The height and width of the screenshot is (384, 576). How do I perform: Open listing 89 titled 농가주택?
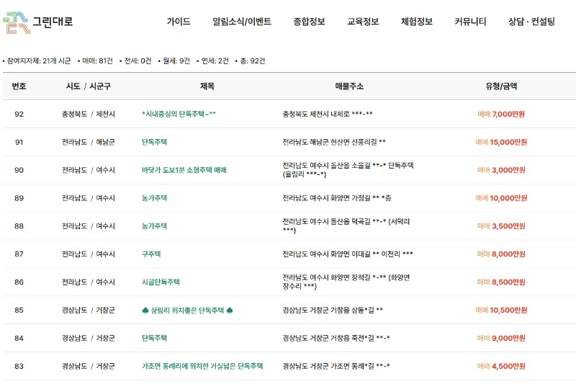(154, 197)
